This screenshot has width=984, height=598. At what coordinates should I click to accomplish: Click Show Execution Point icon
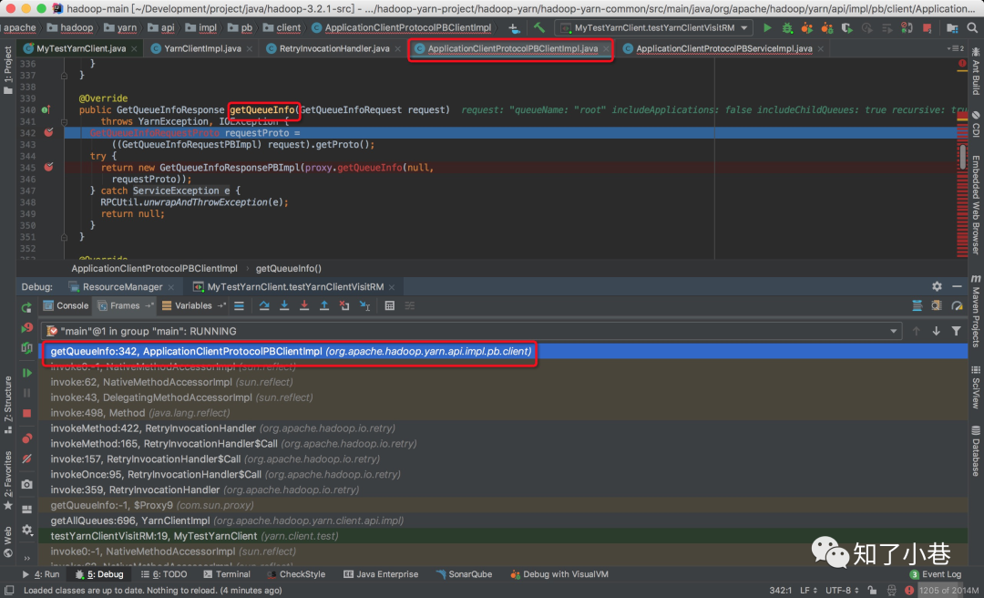239,306
